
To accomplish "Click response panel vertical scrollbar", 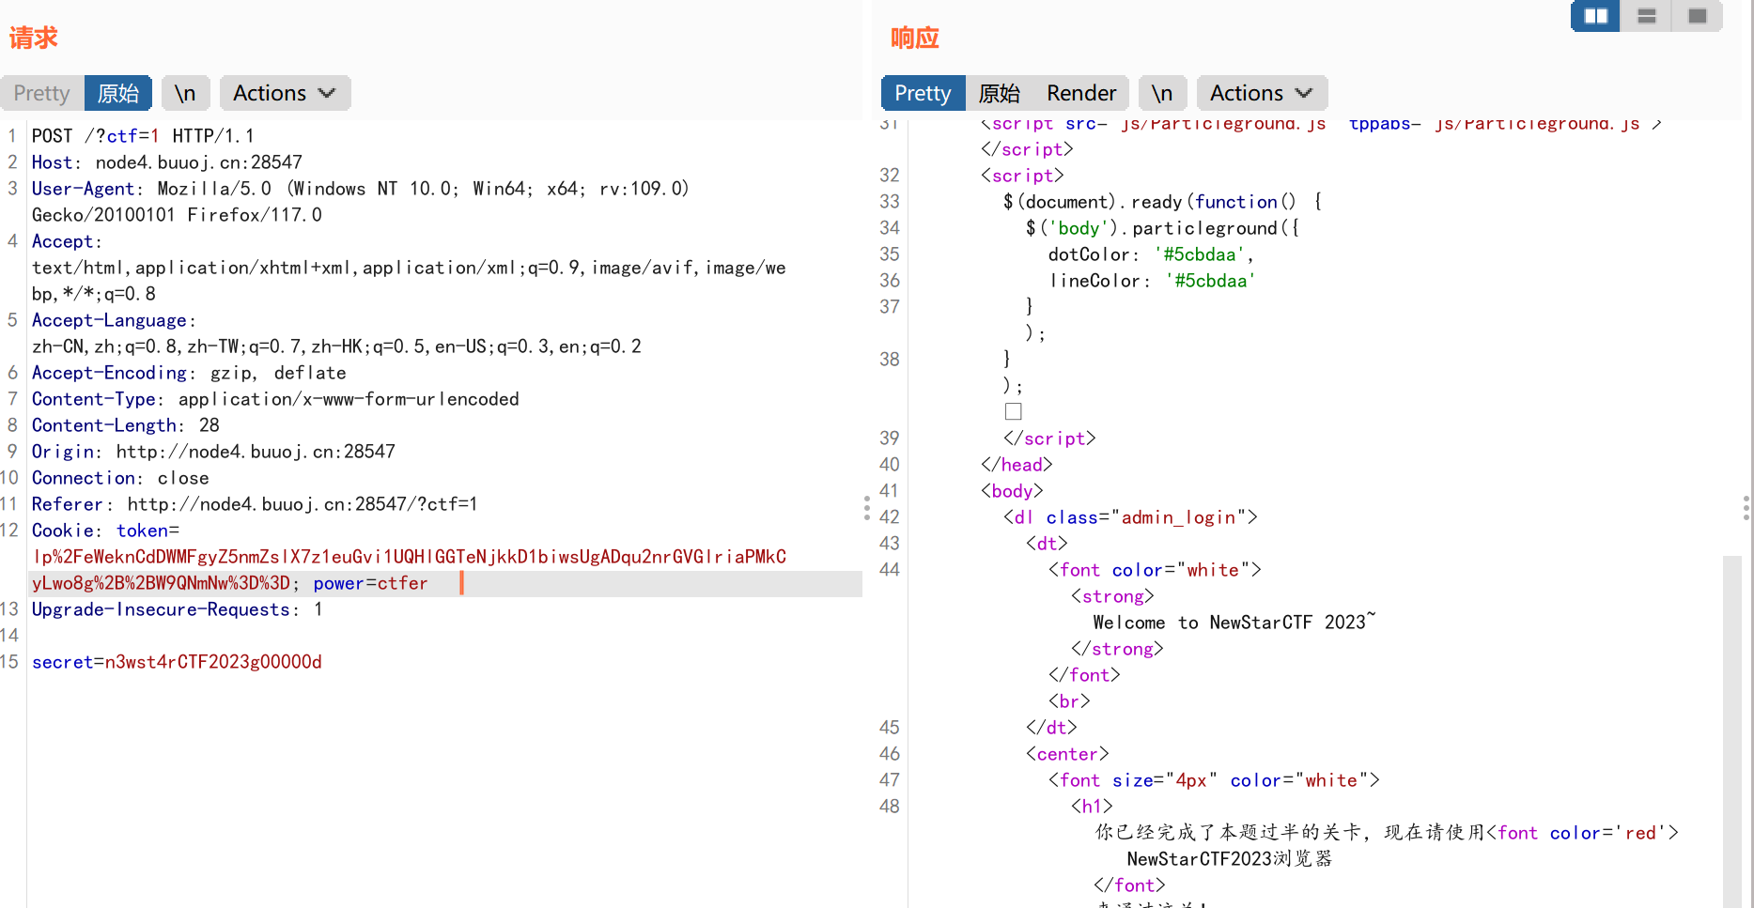I will [1732, 731].
